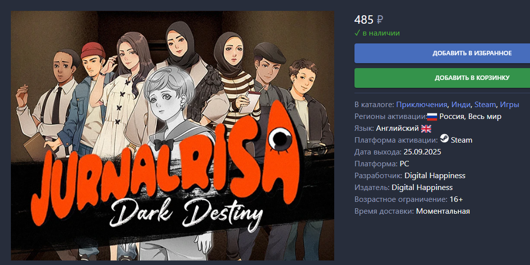This screenshot has width=530, height=265.
Task: Open the Jurnal Risa cover image
Action: point(173,136)
